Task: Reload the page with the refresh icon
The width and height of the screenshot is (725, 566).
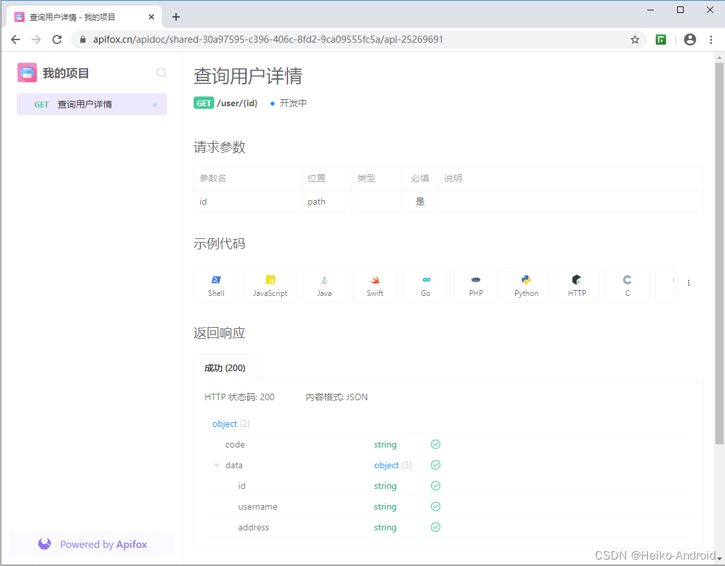Action: click(x=57, y=40)
